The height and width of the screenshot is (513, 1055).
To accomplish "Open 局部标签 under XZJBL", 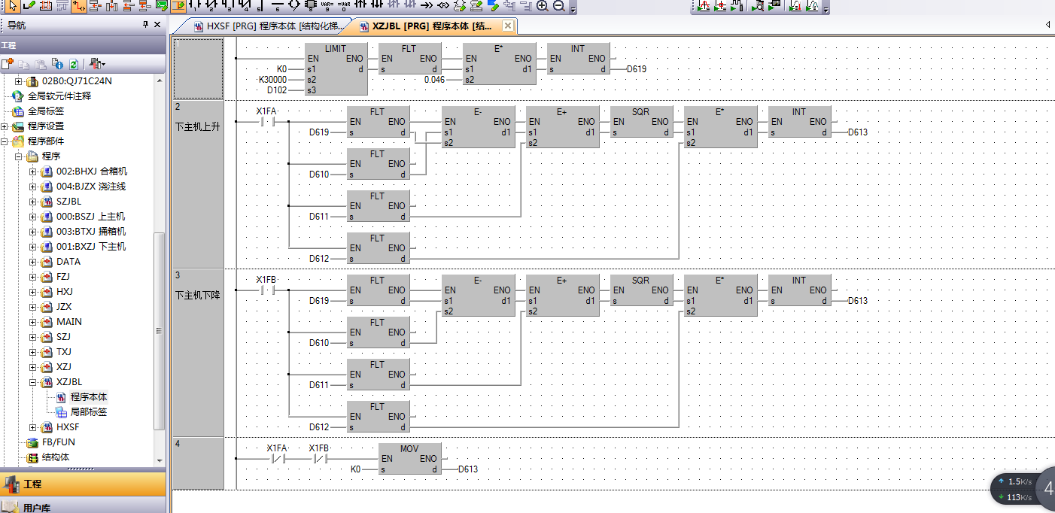I will point(88,412).
